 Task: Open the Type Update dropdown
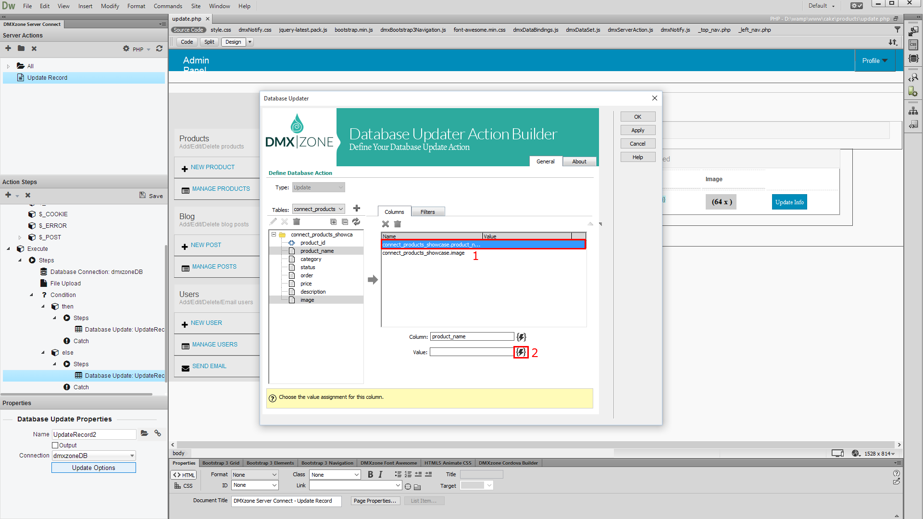point(319,187)
